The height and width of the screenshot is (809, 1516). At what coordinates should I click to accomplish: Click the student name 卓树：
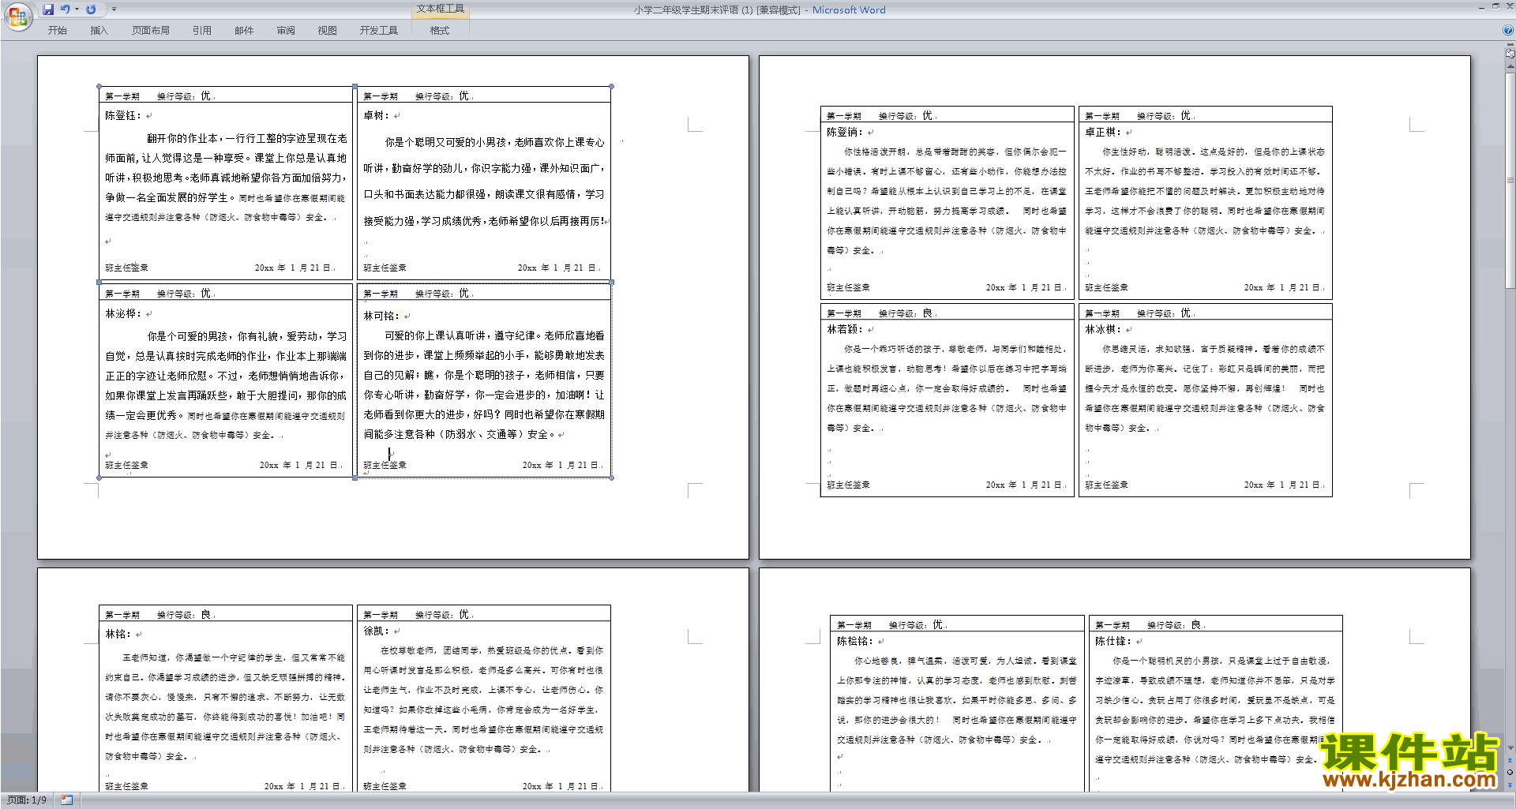click(x=377, y=115)
